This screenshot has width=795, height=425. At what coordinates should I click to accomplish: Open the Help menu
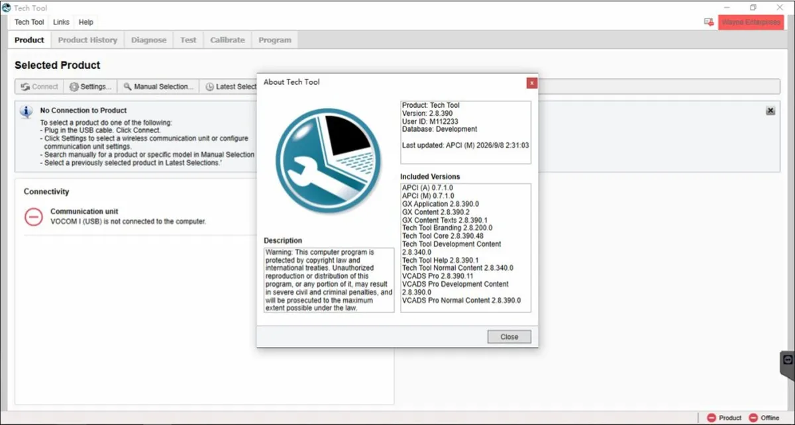[86, 22]
